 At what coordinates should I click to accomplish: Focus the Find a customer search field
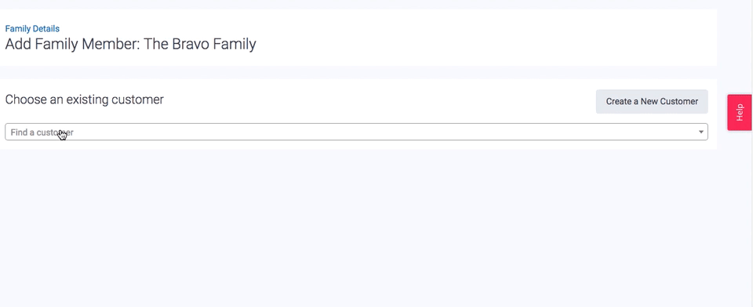pyautogui.click(x=356, y=132)
